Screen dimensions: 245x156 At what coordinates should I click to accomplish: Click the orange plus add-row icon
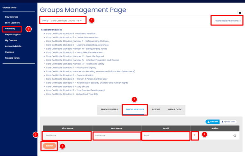[x=195, y=135]
